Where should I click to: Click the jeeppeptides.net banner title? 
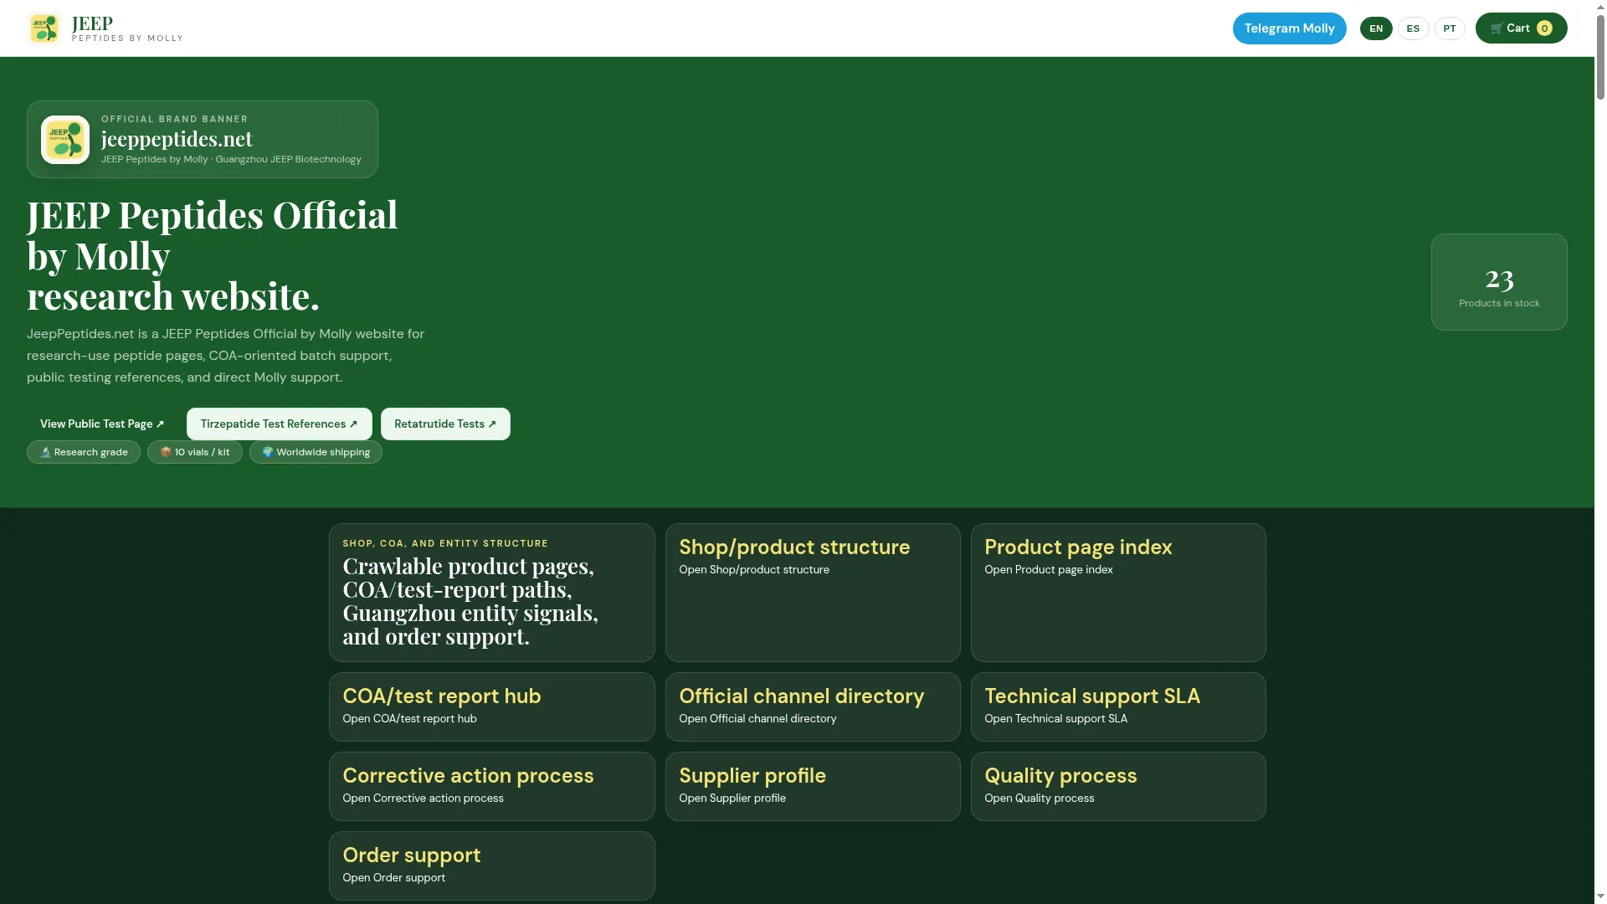[177, 139]
